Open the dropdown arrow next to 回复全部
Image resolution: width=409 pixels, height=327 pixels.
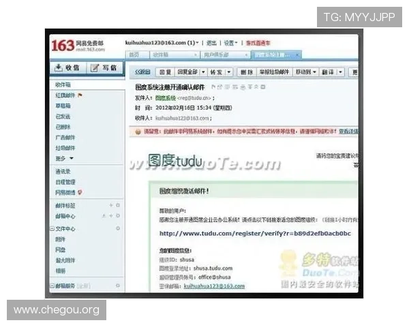point(203,72)
